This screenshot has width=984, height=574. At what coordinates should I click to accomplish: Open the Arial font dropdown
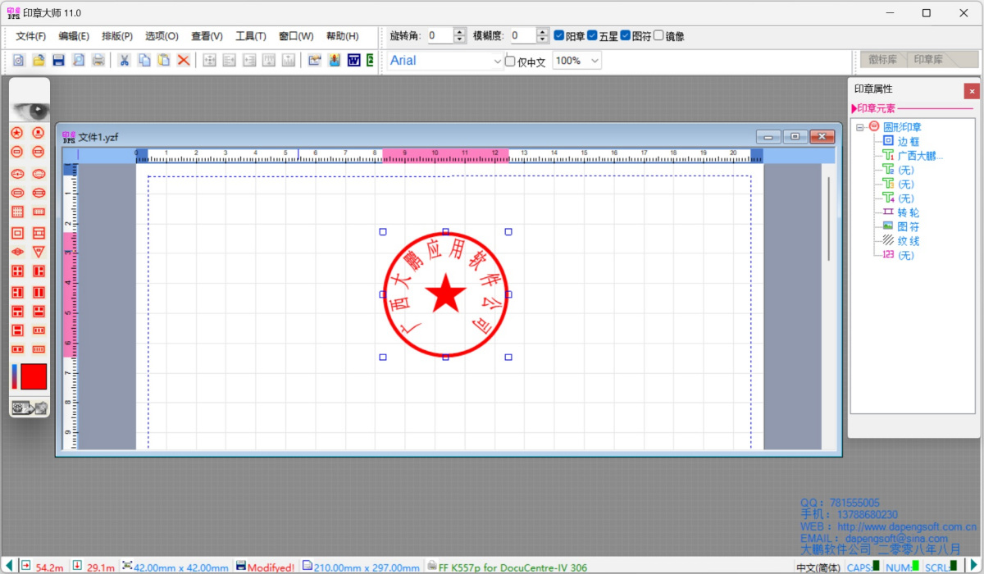(497, 61)
